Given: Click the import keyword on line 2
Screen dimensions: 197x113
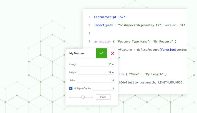Looking at the screenshot, I should pyautogui.click(x=99, y=25).
